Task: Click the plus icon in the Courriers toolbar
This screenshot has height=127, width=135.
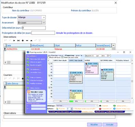Action: tap(23, 78)
